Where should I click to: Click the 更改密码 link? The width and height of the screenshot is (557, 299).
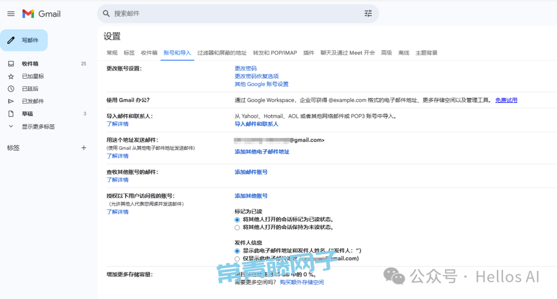(245, 68)
